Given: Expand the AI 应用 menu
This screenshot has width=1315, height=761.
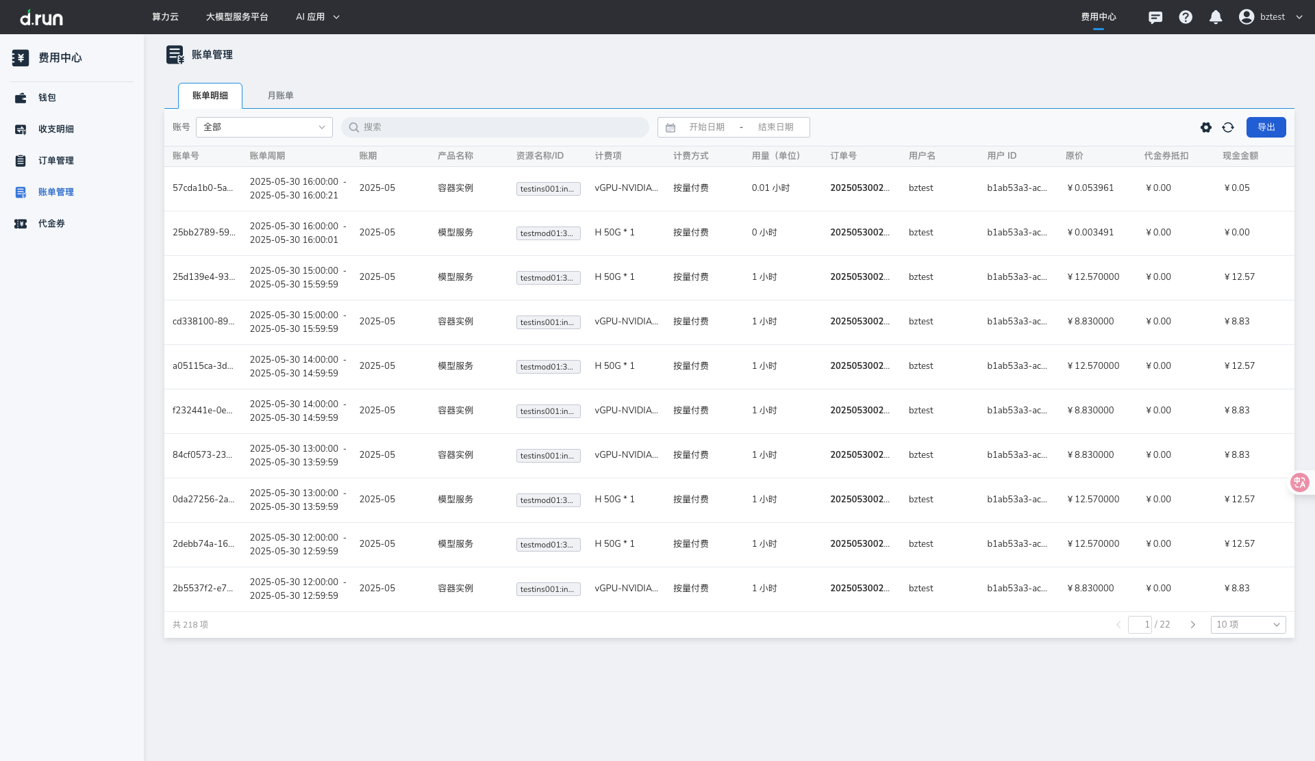Looking at the screenshot, I should pyautogui.click(x=317, y=17).
